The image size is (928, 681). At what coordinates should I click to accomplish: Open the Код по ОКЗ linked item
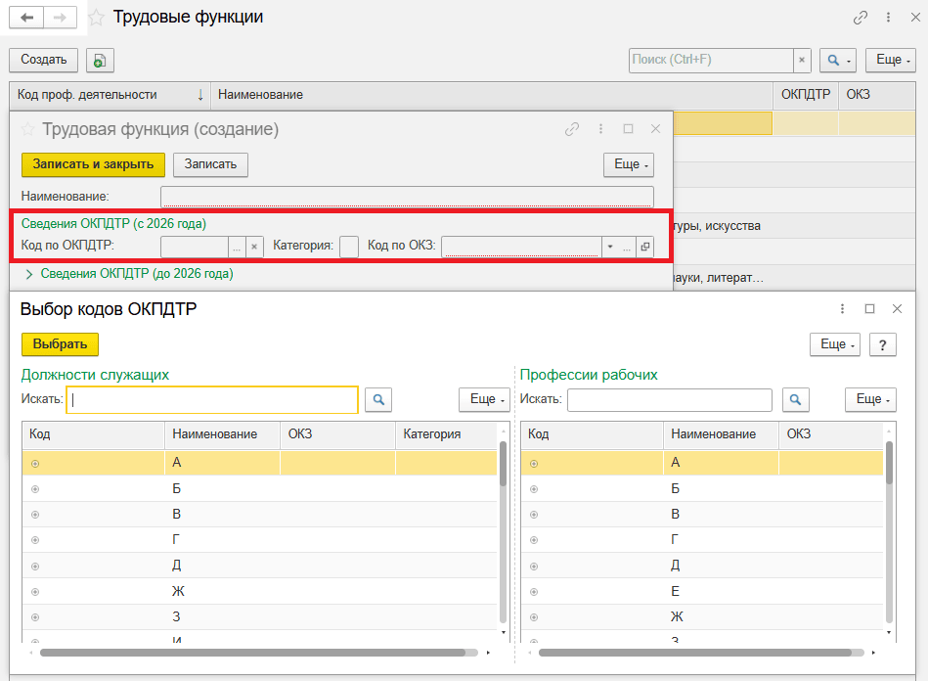[x=645, y=247]
